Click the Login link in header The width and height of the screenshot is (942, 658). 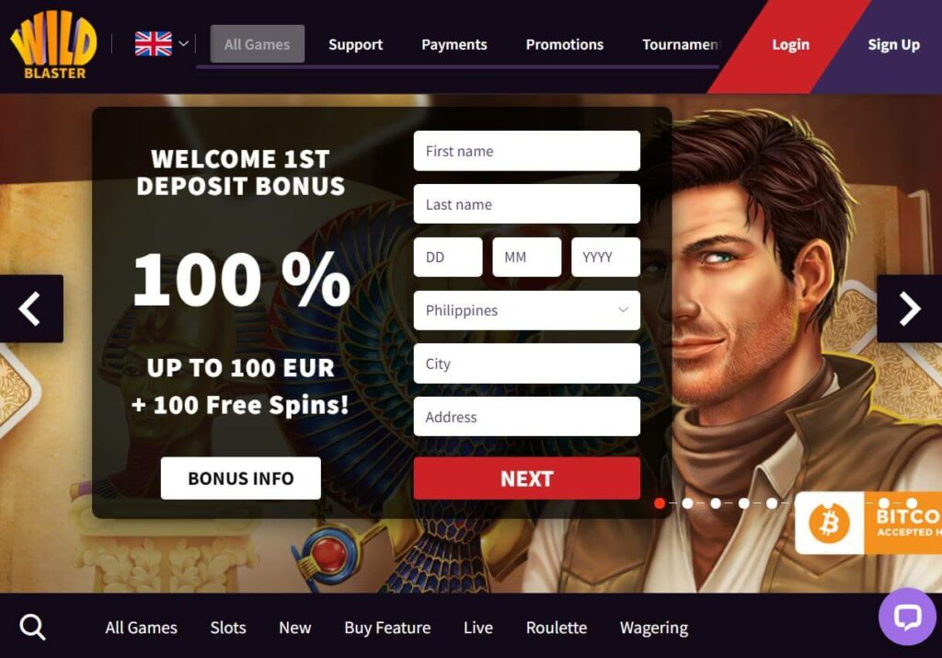pos(790,44)
